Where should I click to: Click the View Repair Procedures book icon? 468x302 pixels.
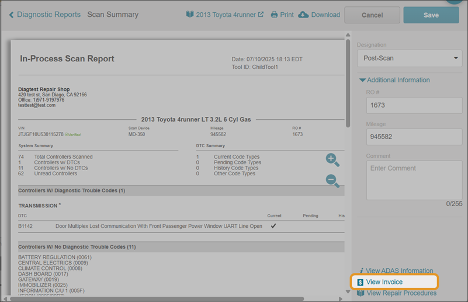pos(360,293)
